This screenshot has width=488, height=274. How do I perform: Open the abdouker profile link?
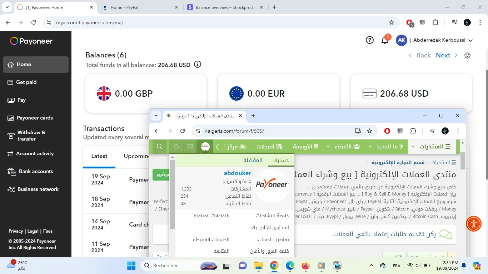click(237, 173)
